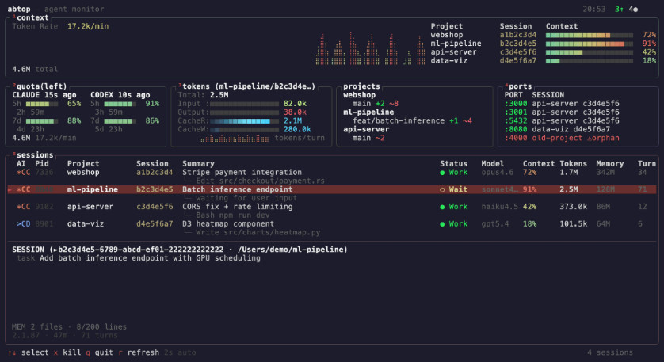Click the green Work dot for api-server

pos(443,207)
